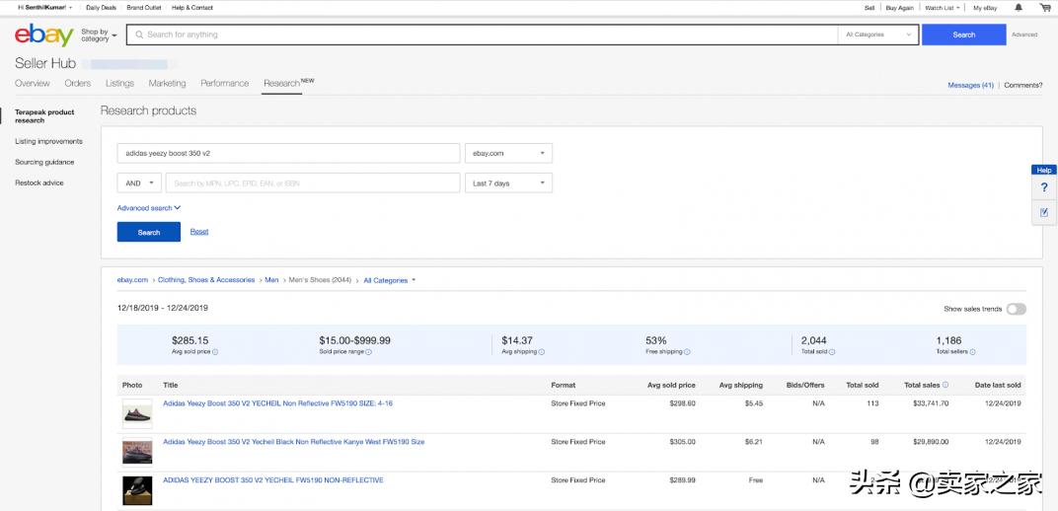Open the All Categories dropdown in search bar
This screenshot has width=1058, height=511.
[878, 35]
